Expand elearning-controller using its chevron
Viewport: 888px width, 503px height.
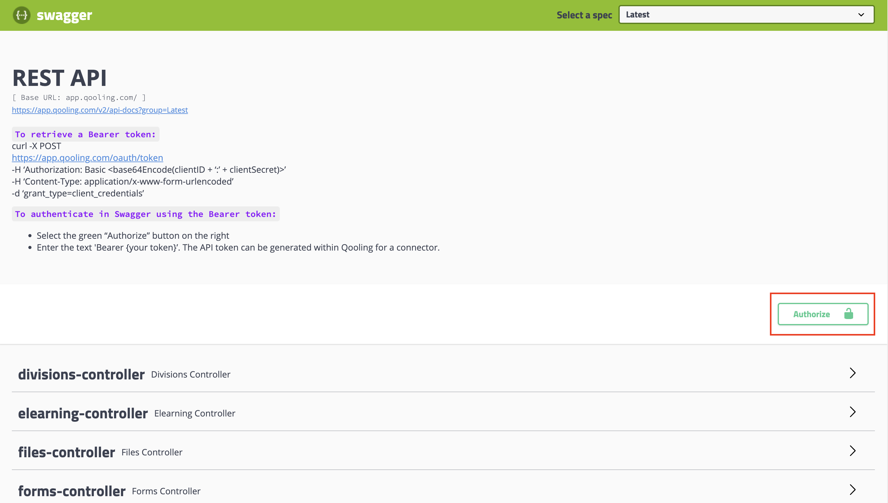coord(852,412)
